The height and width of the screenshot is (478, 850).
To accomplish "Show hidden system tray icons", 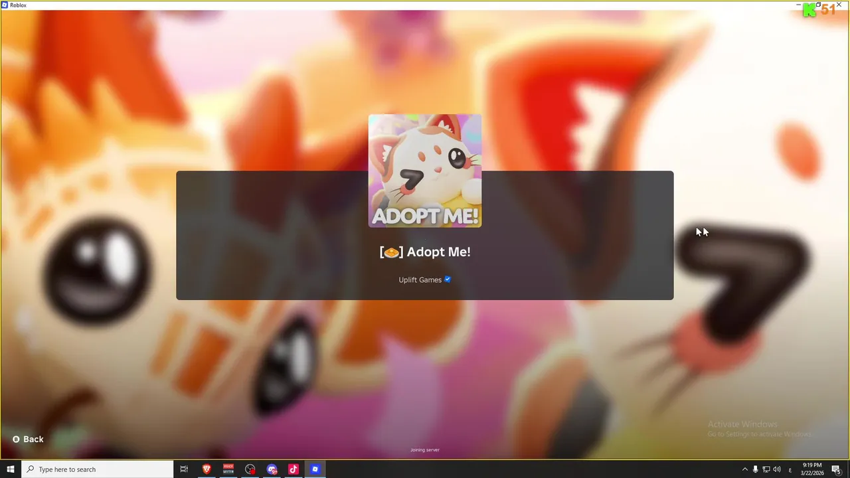I will 744,469.
